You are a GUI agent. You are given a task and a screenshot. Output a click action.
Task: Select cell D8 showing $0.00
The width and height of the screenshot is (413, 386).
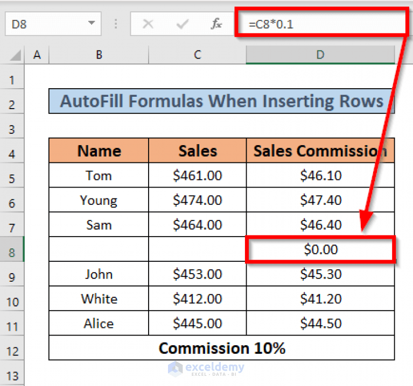click(320, 249)
